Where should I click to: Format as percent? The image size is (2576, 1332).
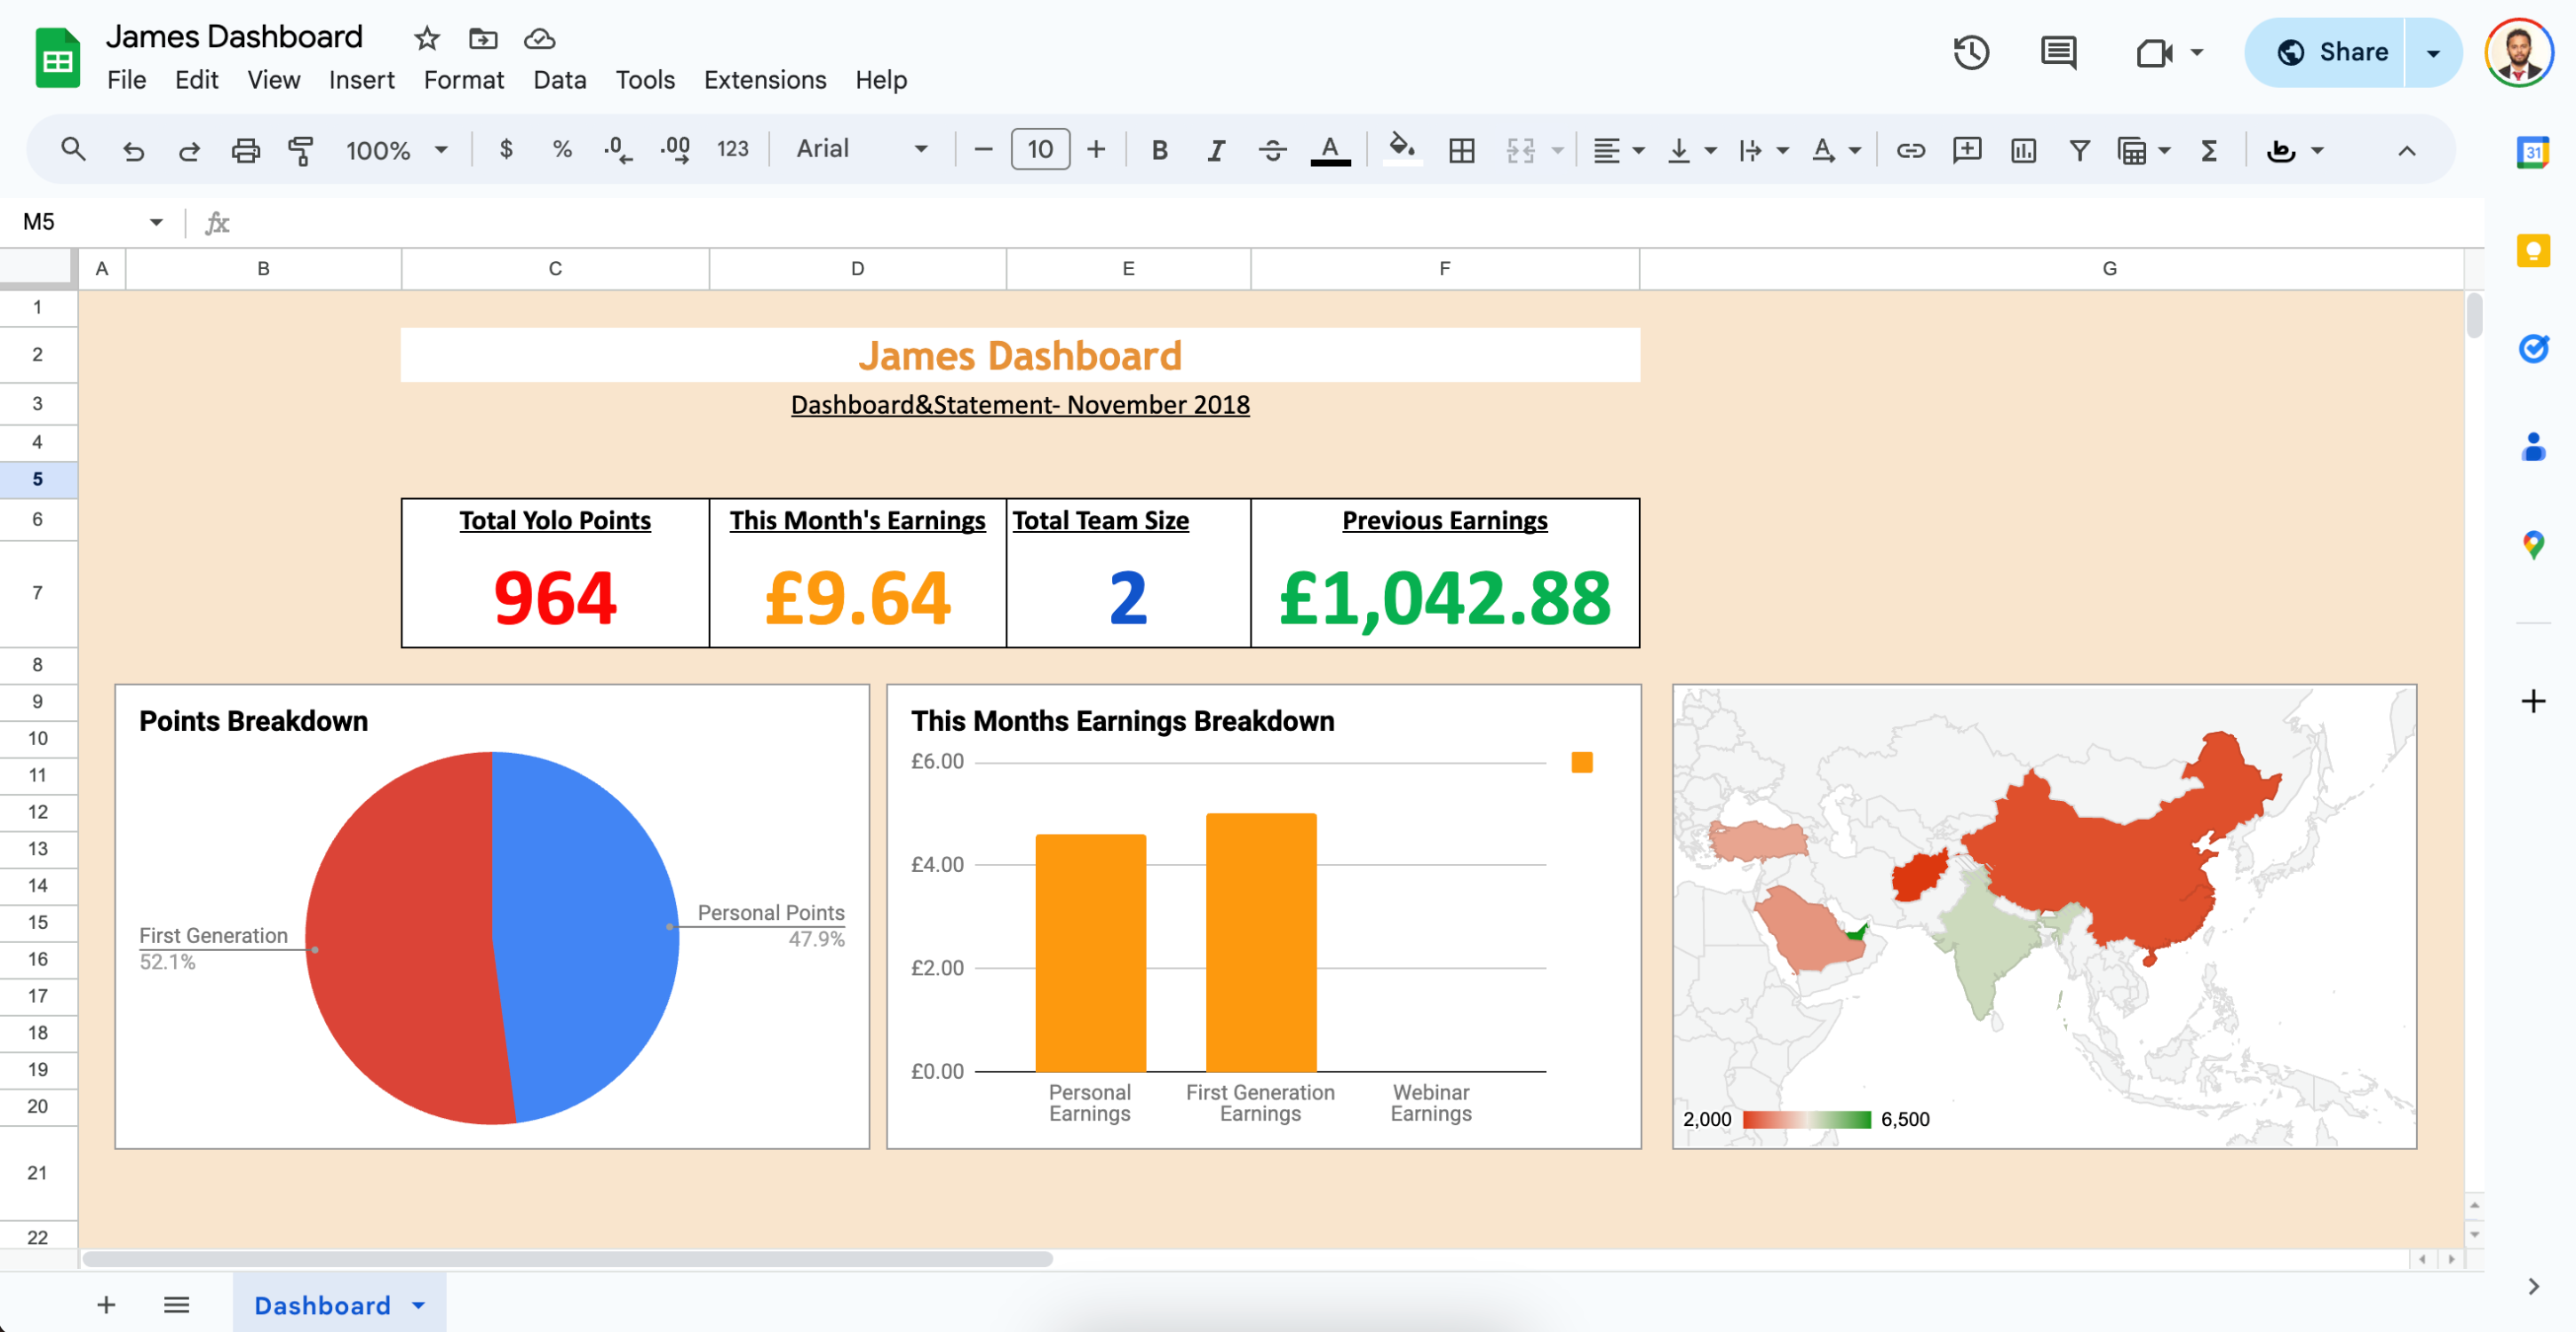coord(562,150)
